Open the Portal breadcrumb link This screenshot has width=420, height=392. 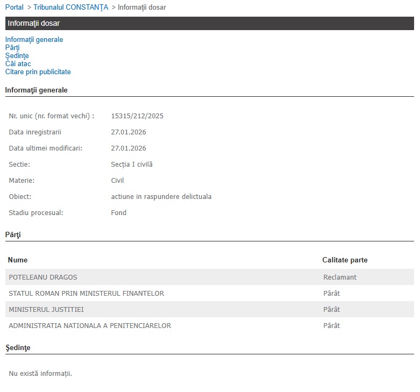pos(14,8)
